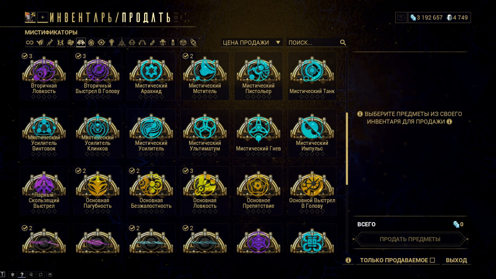
Task: Click the sword weapons filter icon
Action: coord(50,43)
